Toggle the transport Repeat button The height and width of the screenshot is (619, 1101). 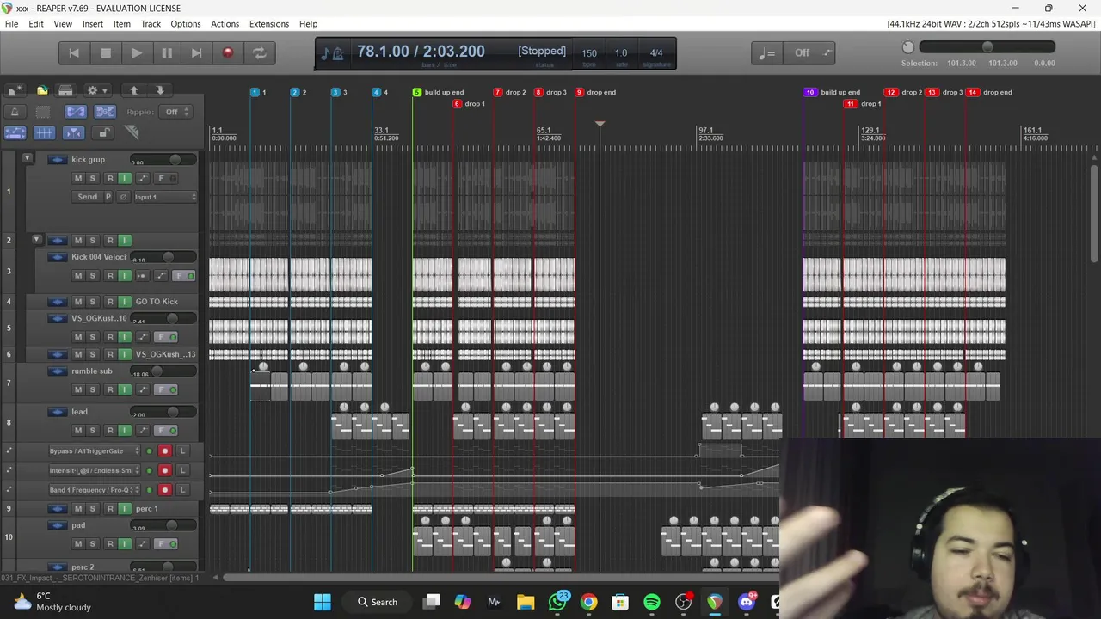click(259, 53)
